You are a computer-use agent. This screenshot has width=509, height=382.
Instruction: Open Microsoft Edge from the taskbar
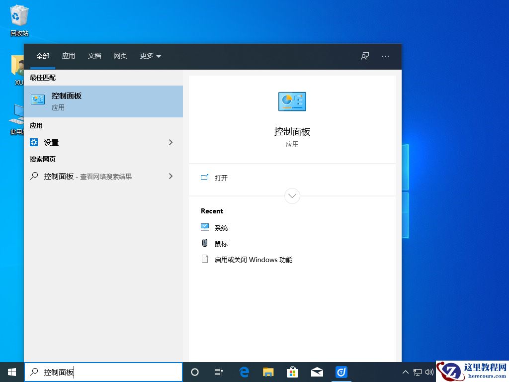244,372
